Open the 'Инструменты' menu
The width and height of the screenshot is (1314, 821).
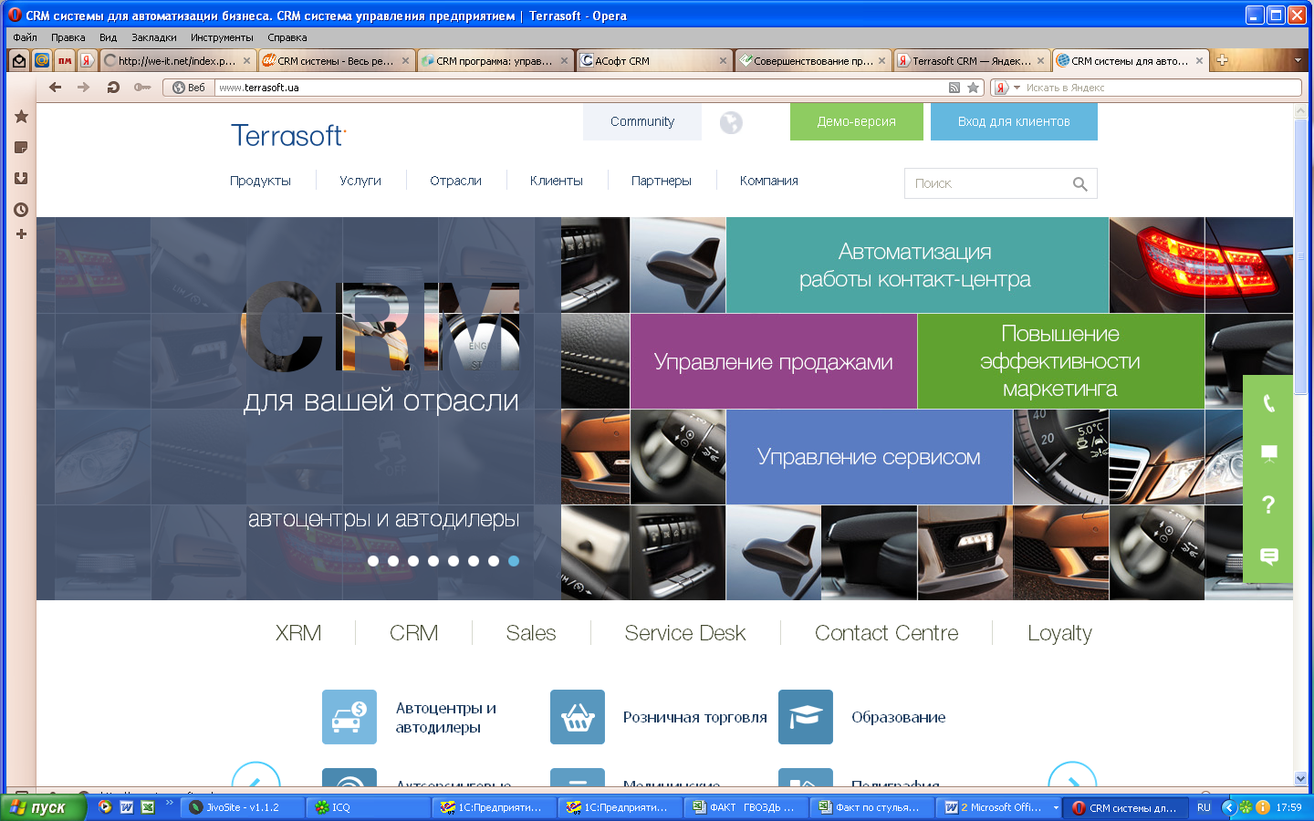tap(222, 37)
